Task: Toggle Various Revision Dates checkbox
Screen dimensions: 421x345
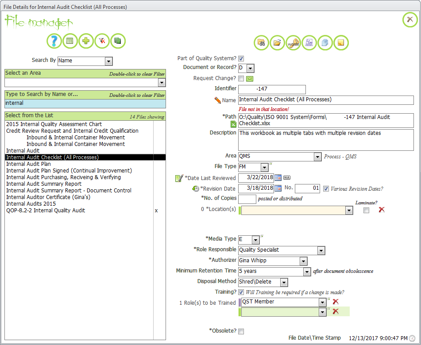Action: (x=326, y=188)
